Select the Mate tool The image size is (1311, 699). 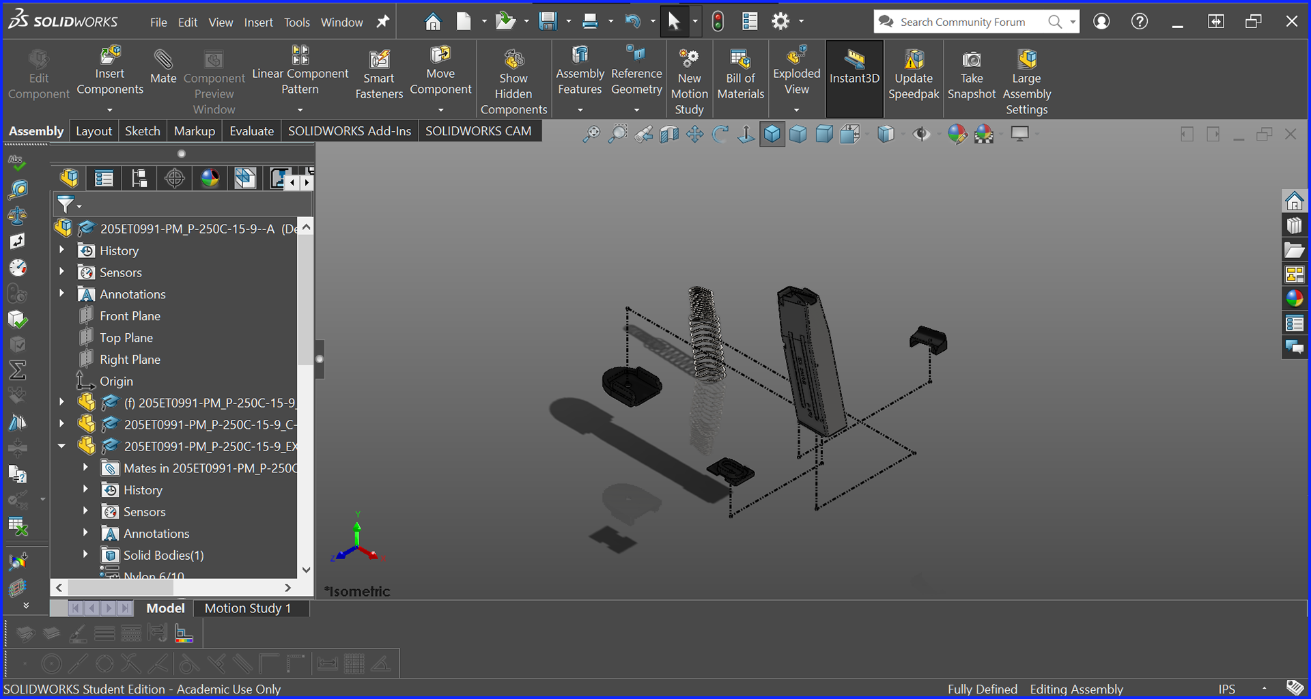click(163, 66)
